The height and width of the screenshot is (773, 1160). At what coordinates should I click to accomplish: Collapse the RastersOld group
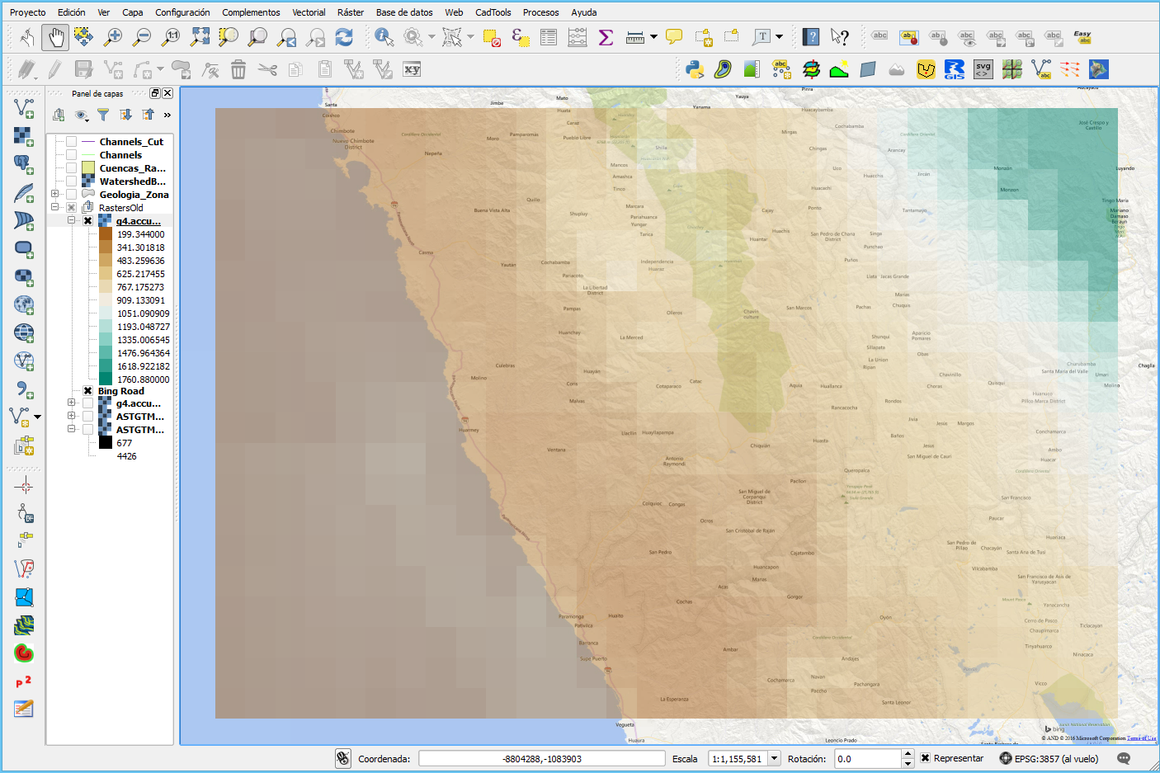coord(55,208)
